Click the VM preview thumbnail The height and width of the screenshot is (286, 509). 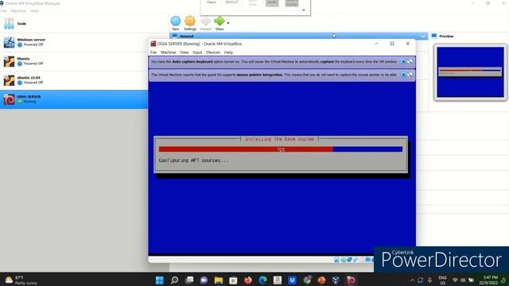click(470, 72)
